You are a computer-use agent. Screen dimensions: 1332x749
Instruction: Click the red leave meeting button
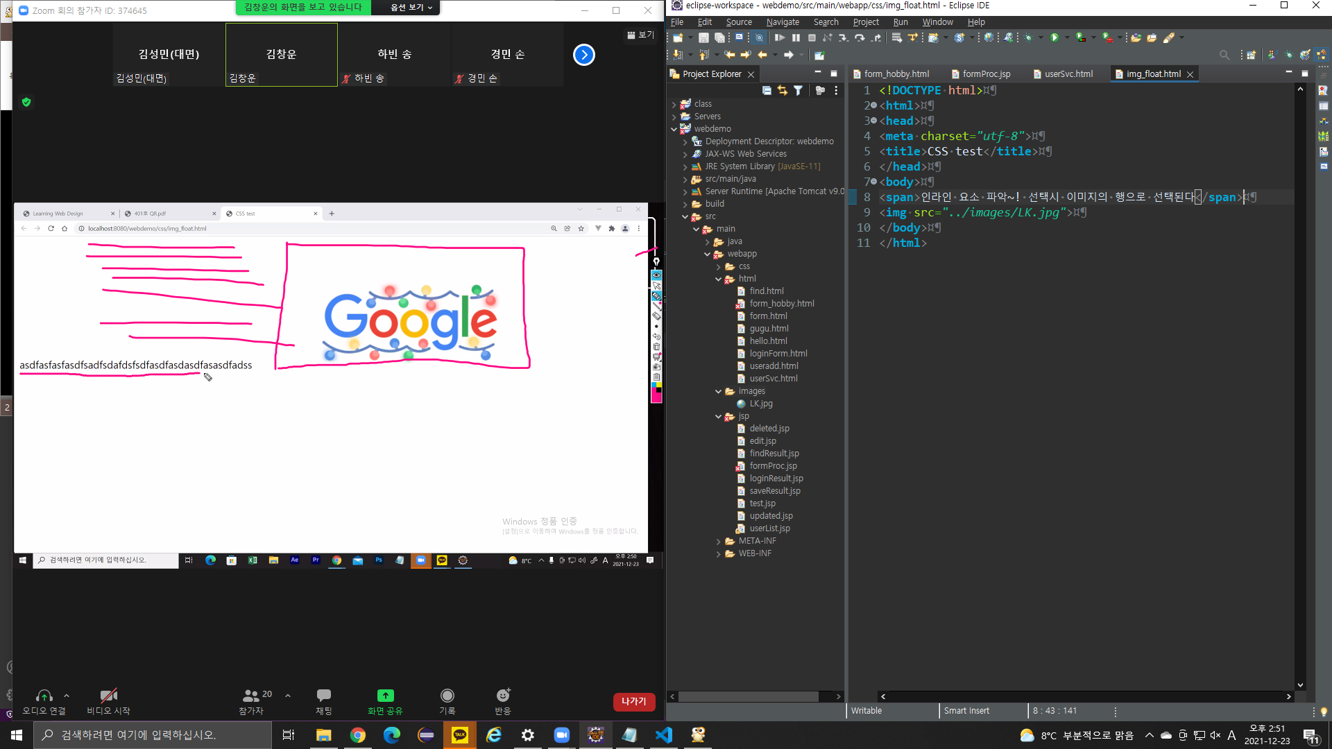(x=633, y=701)
